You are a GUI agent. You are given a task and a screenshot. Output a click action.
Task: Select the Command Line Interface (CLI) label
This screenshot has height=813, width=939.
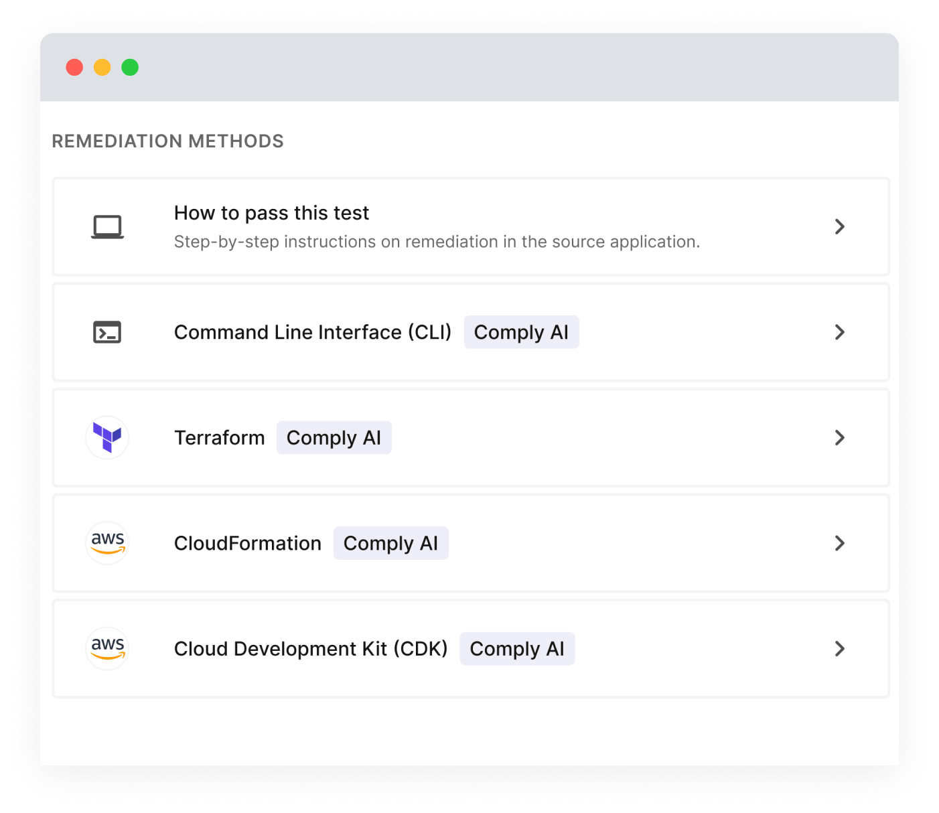click(x=313, y=332)
